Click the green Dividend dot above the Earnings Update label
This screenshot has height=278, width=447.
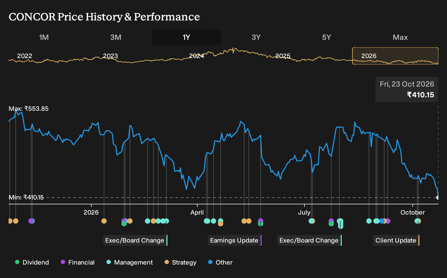click(260, 224)
